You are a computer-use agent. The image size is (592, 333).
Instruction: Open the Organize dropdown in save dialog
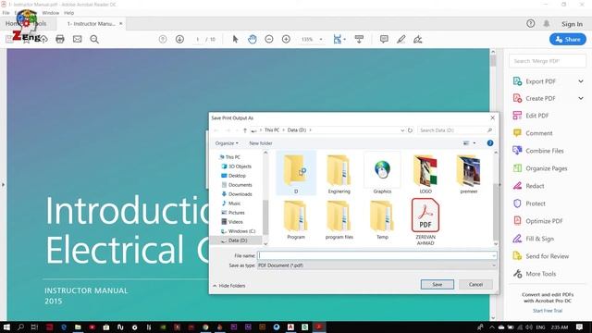(227, 143)
